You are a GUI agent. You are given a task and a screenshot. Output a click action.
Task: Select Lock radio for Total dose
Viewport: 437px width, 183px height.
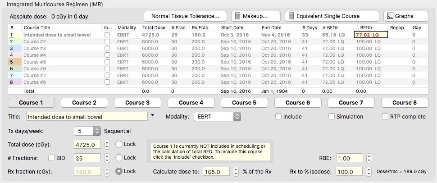119,145
